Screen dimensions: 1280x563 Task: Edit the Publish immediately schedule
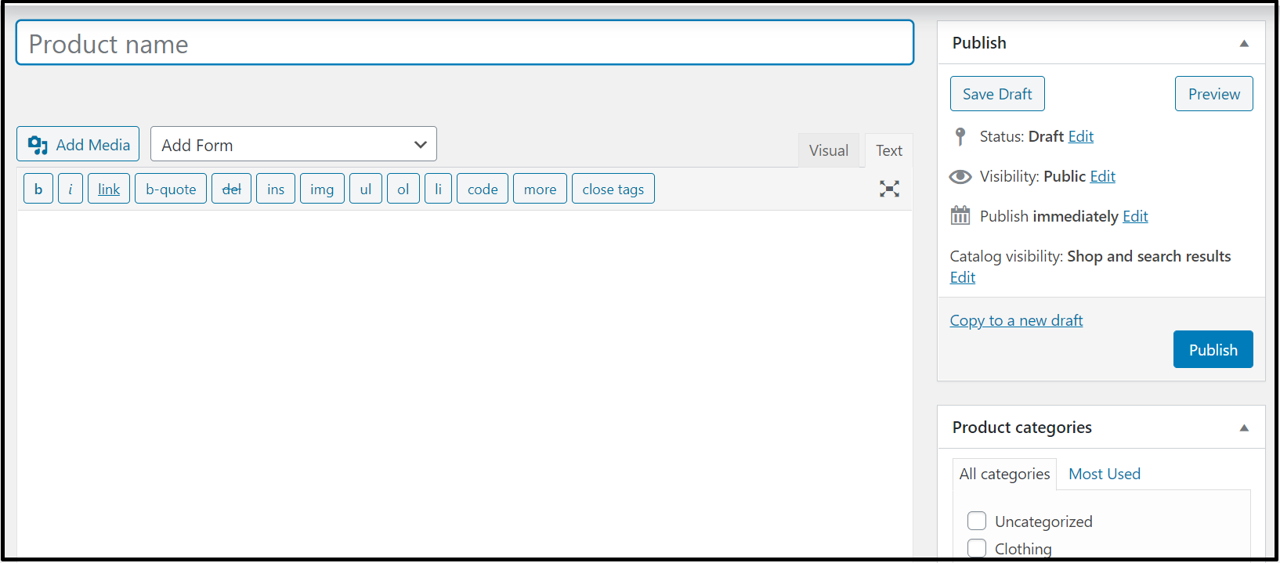pos(1135,216)
